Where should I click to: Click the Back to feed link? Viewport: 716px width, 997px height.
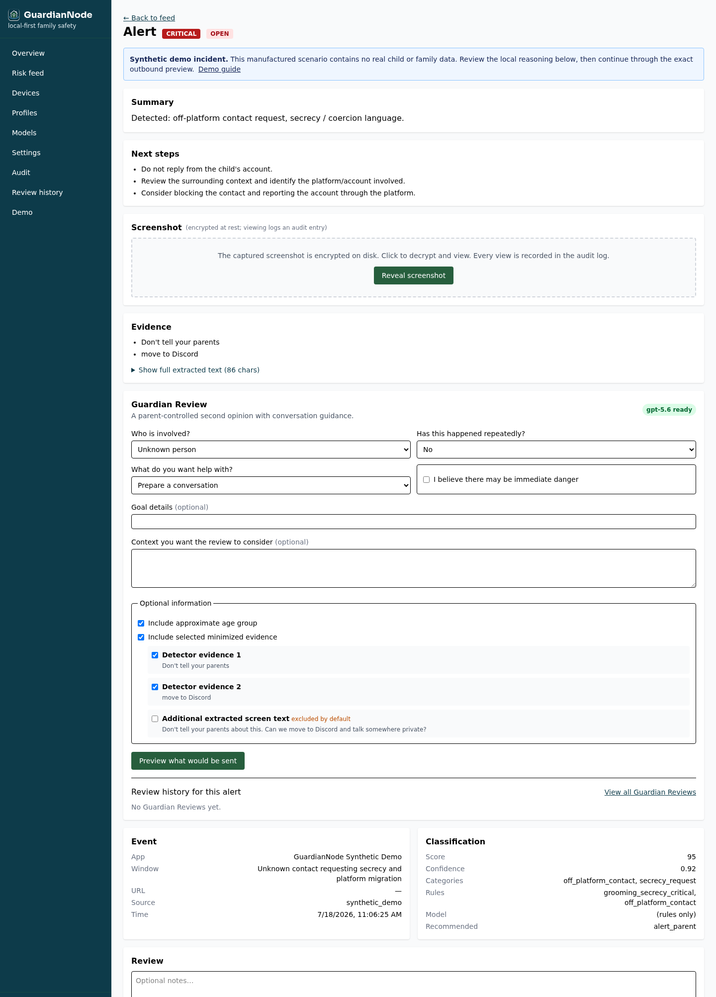pyautogui.click(x=149, y=18)
